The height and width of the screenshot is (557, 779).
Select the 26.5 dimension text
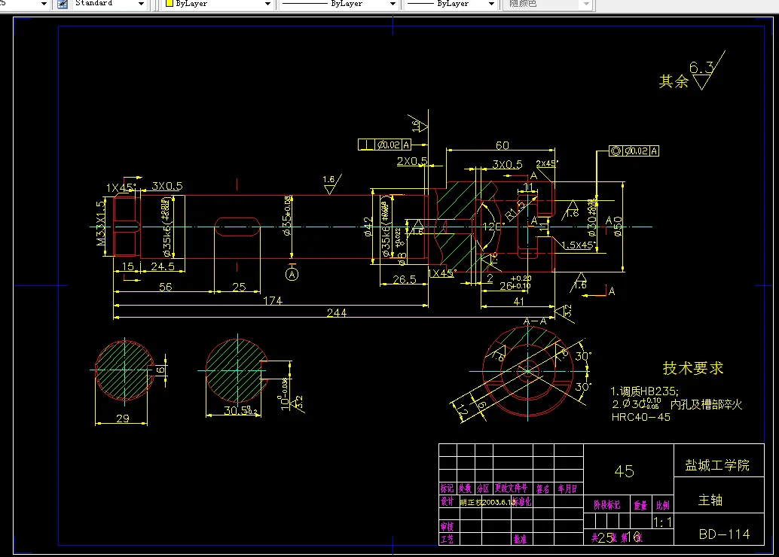click(x=405, y=279)
